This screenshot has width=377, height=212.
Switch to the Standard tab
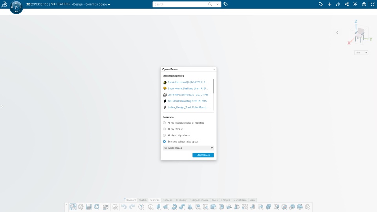click(x=131, y=200)
